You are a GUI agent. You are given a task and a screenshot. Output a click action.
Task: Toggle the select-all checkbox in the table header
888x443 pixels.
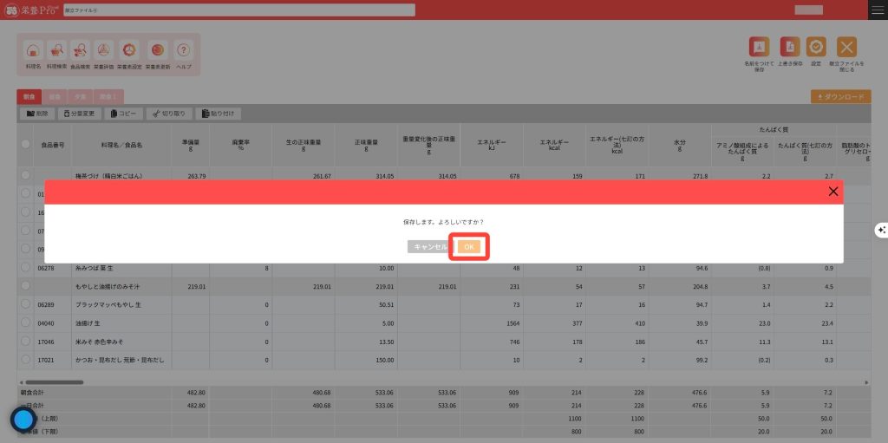pyautogui.click(x=26, y=144)
